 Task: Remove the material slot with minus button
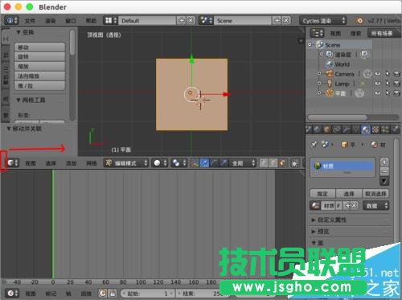(384, 171)
